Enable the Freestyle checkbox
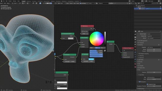The height and width of the screenshot is (91, 162). [x=139, y=43]
